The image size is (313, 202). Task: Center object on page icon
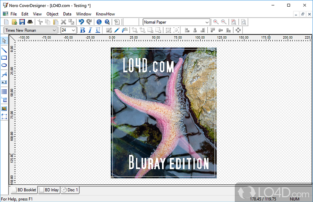coord(238,30)
